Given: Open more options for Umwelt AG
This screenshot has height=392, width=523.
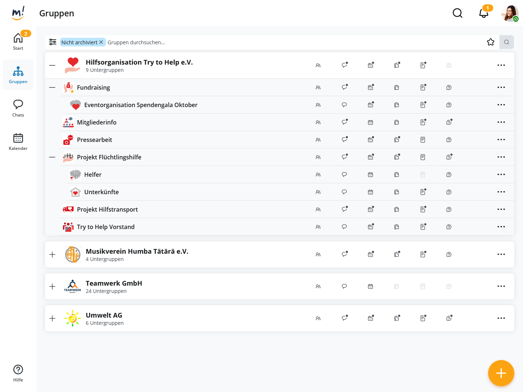Looking at the screenshot, I should tap(501, 318).
